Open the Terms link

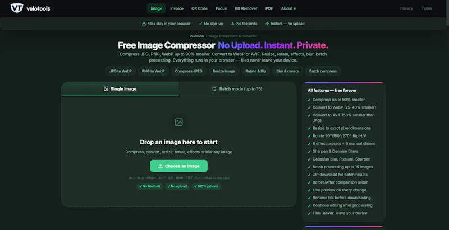427,8
